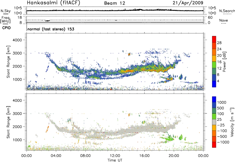Click the '28' tick on Power colorbar

click(x=219, y=43)
